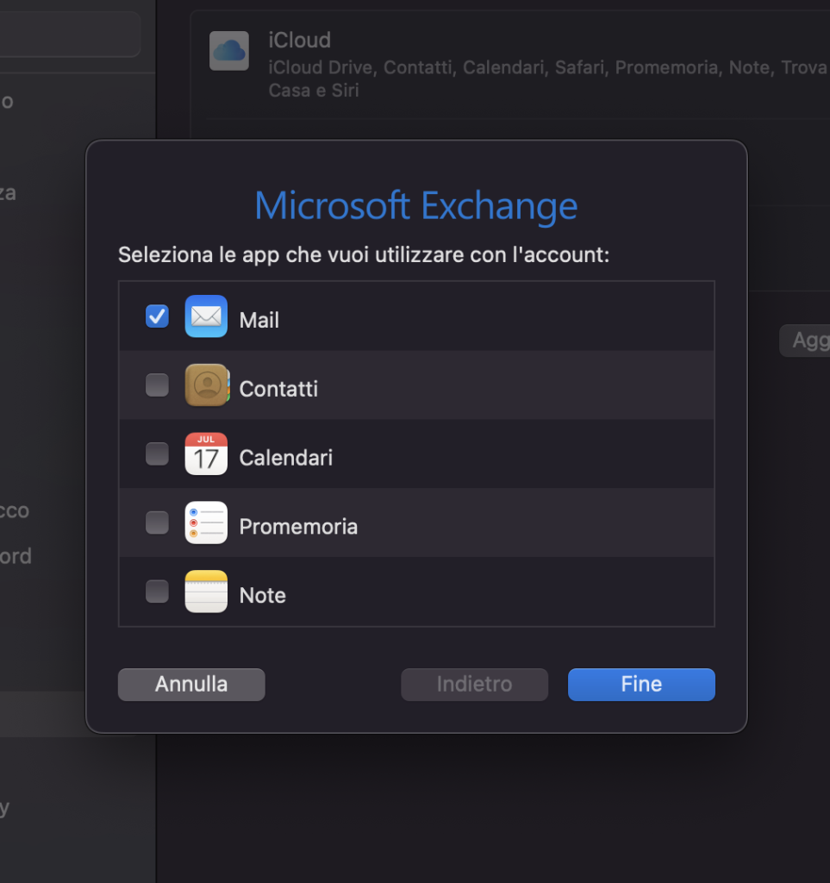This screenshot has width=830, height=883.
Task: Enable the Contatti checkbox
Action: [x=157, y=385]
